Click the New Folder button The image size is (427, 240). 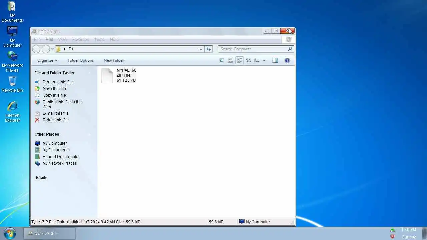click(x=114, y=60)
